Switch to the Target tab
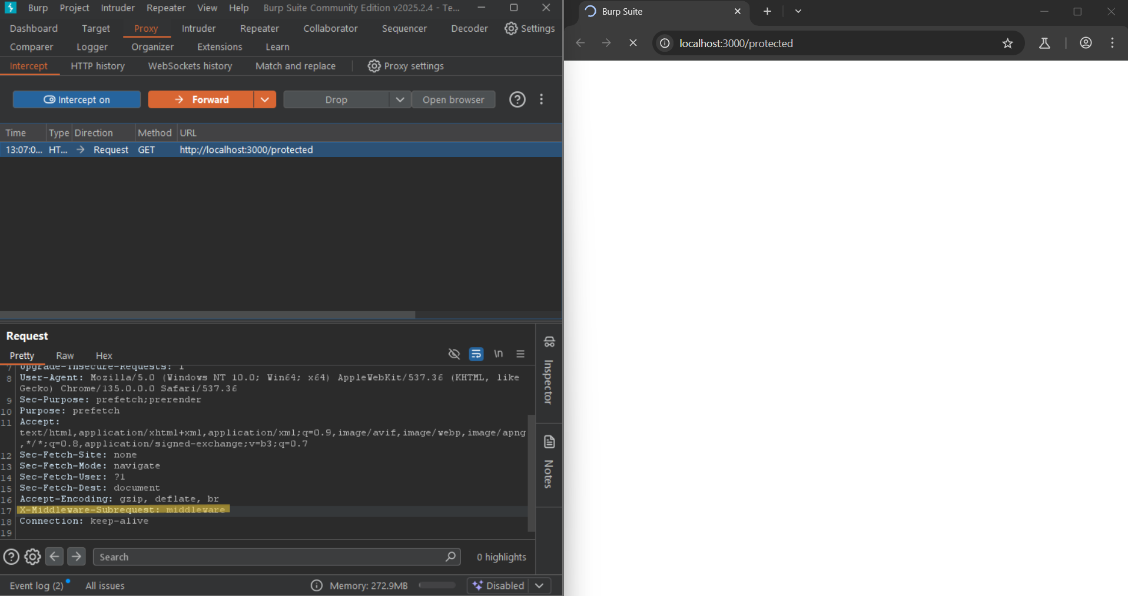The height and width of the screenshot is (596, 1128). click(x=96, y=28)
